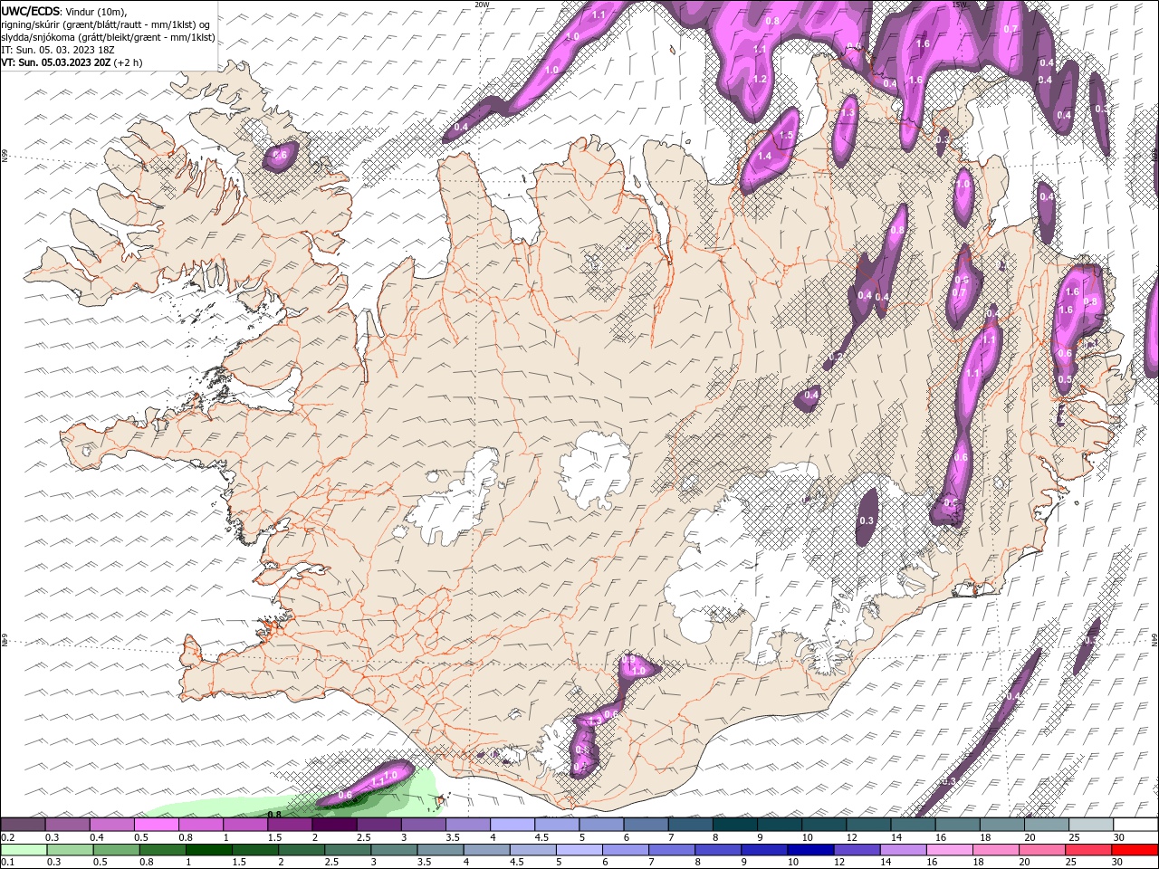Click the 4.5 label under the upper legend
The image size is (1159, 869).
point(541,837)
